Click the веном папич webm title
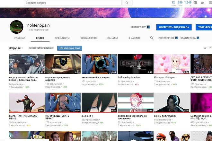This screenshot has height=141, width=212. click(165, 116)
